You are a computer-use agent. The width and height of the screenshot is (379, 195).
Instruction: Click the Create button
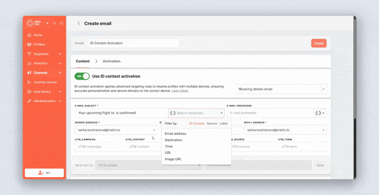tap(318, 43)
